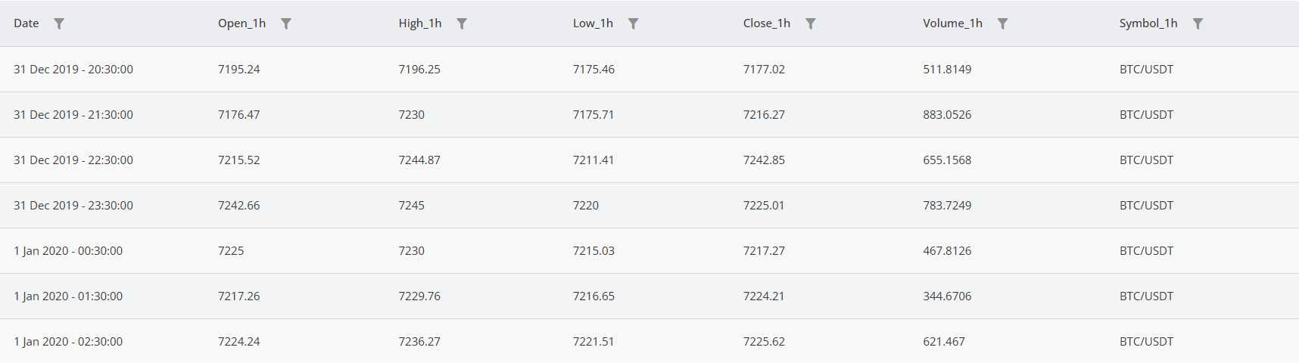Image resolution: width=1299 pixels, height=363 pixels.
Task: Click the High_1h column header text
Action: click(420, 23)
